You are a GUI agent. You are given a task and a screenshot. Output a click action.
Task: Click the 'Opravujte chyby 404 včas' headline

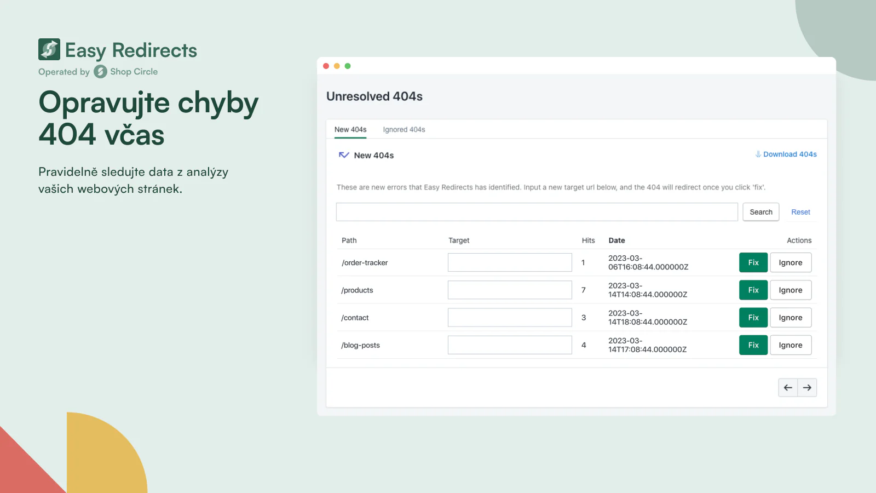[x=148, y=118]
